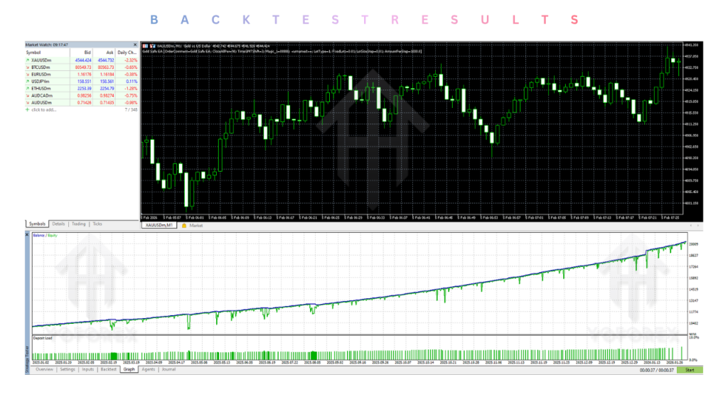Click ETHUSDm green up-arrow icon
Screen dimensions: 728x409
tap(28, 89)
